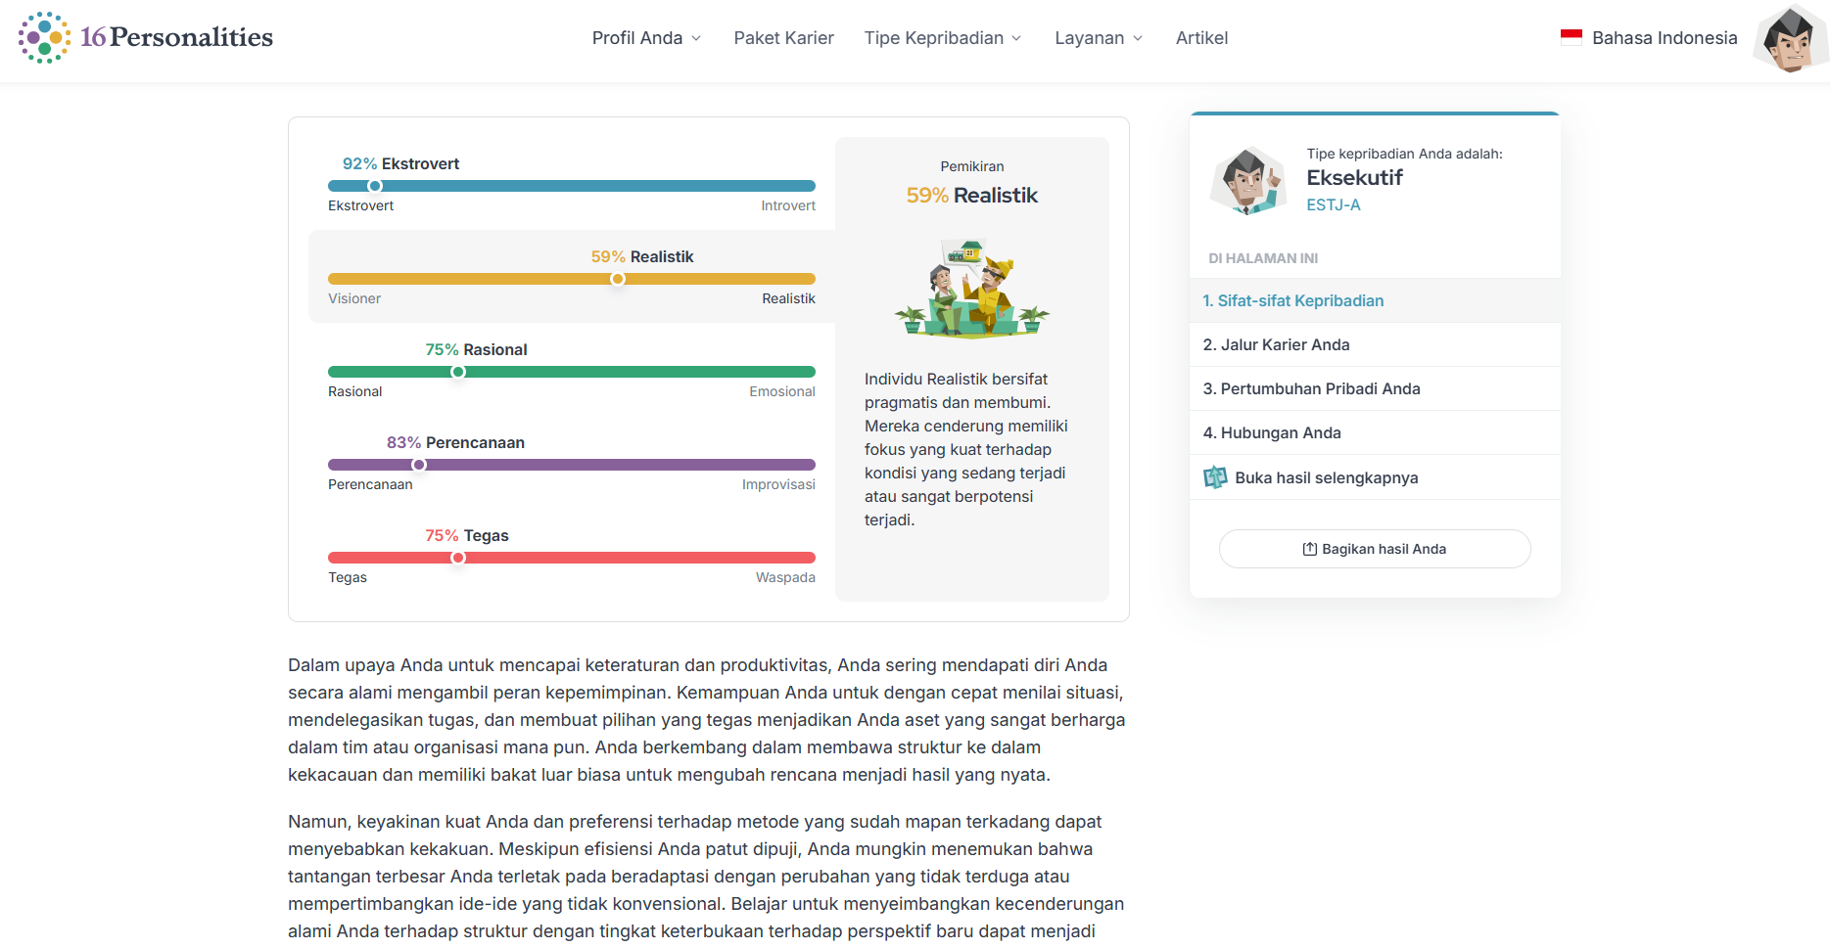Select the Ekstrovert trait slider
Screen dimensions: 1830x948
(x=375, y=186)
